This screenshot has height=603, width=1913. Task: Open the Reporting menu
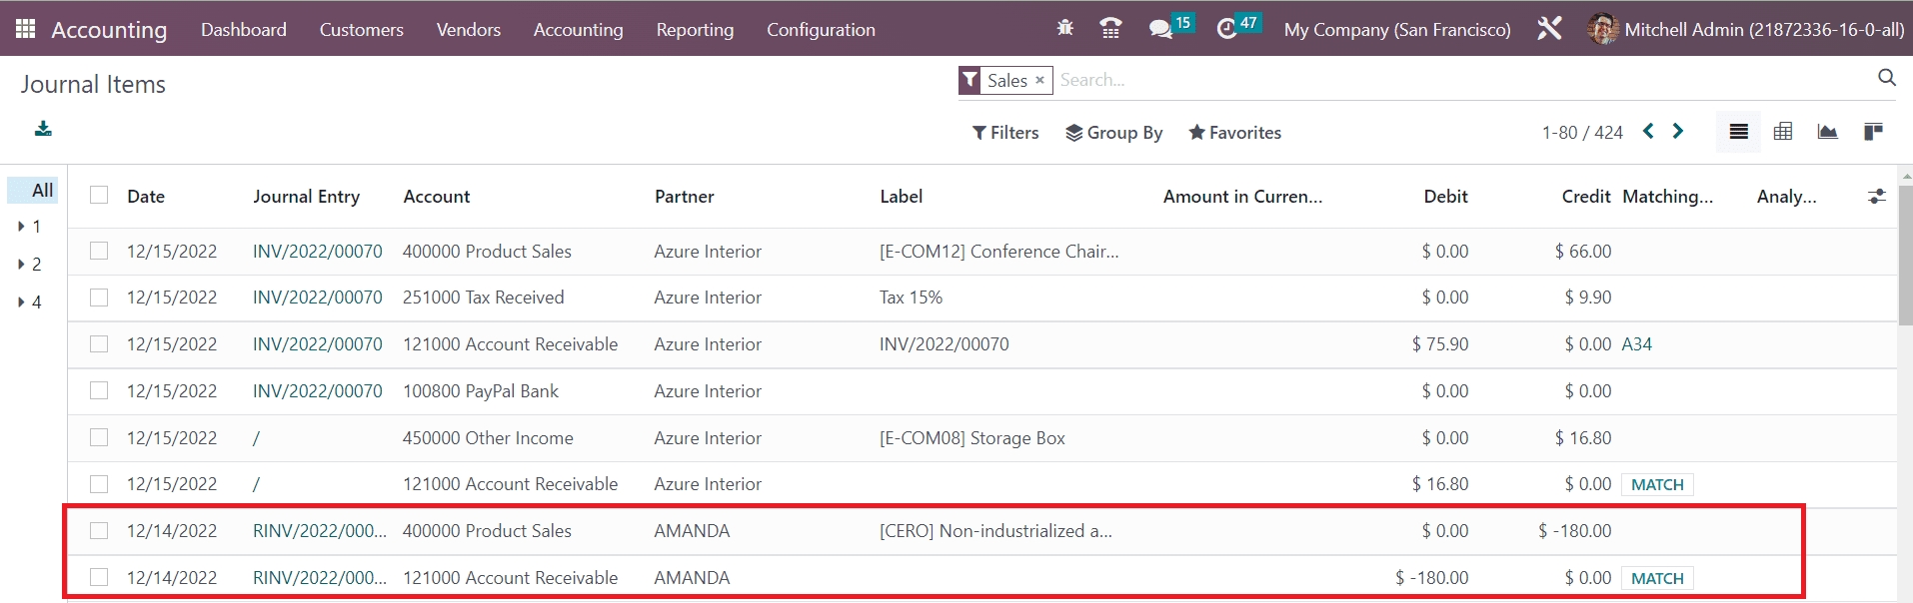click(695, 30)
